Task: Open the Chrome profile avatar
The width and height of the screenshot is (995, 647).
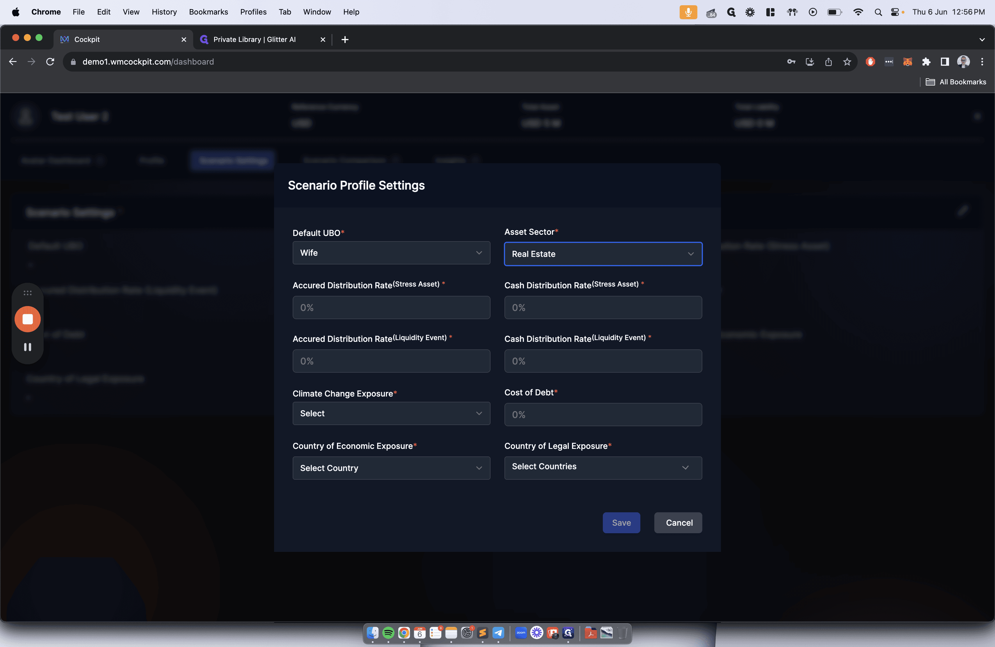Action: [963, 62]
